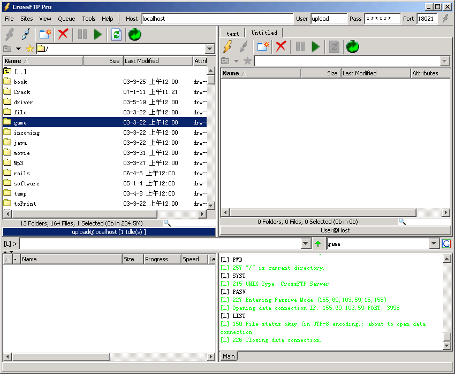Open the Help menu
The width and height of the screenshot is (455, 374).
click(108, 19)
